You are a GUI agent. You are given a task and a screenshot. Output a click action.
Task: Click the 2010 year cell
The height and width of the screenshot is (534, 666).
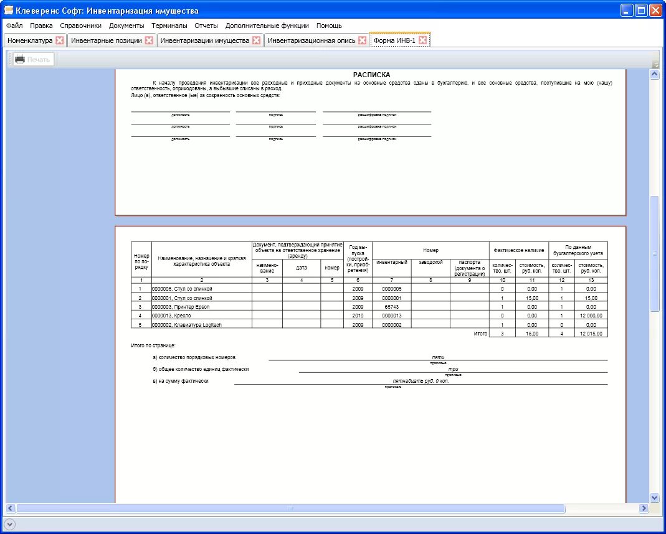[x=358, y=316]
